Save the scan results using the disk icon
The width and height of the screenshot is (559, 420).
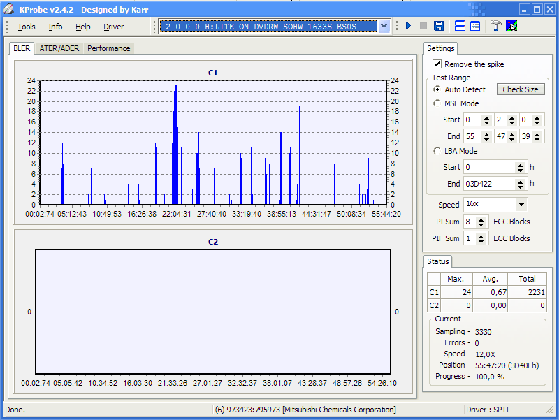[x=438, y=26]
